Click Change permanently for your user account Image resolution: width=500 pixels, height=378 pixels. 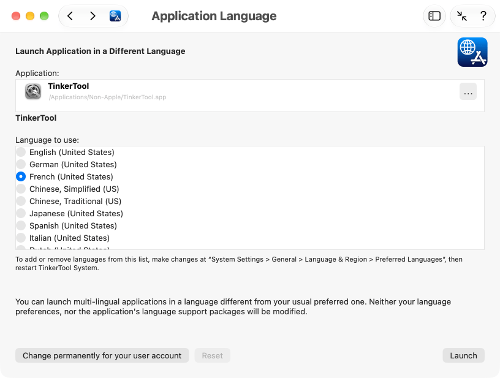(102, 355)
